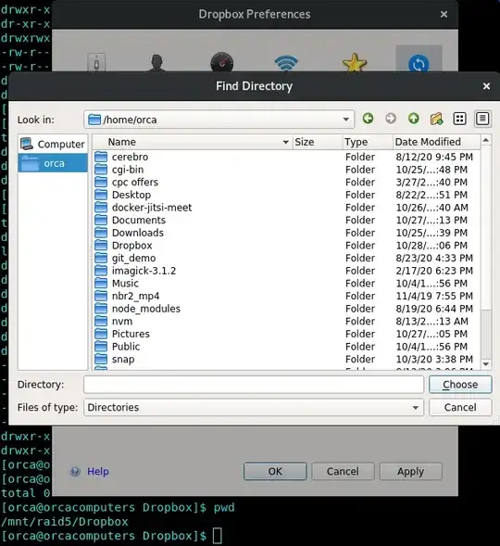Switch to detail view mode
Screen dimensions: 500x546
pos(482,119)
